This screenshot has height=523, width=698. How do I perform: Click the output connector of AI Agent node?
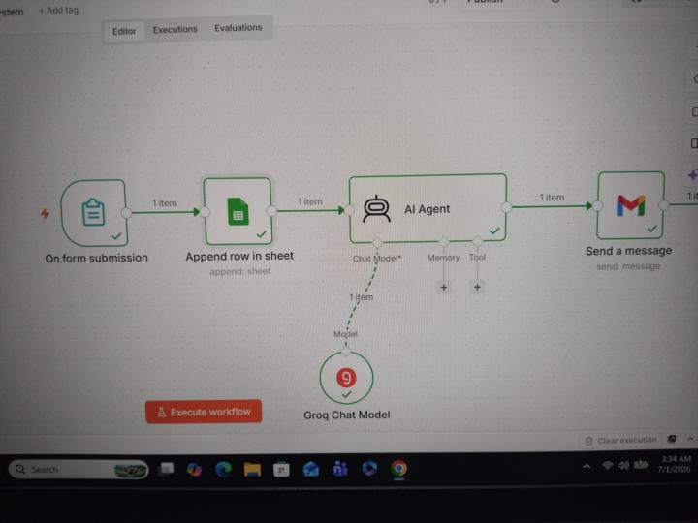pos(507,207)
